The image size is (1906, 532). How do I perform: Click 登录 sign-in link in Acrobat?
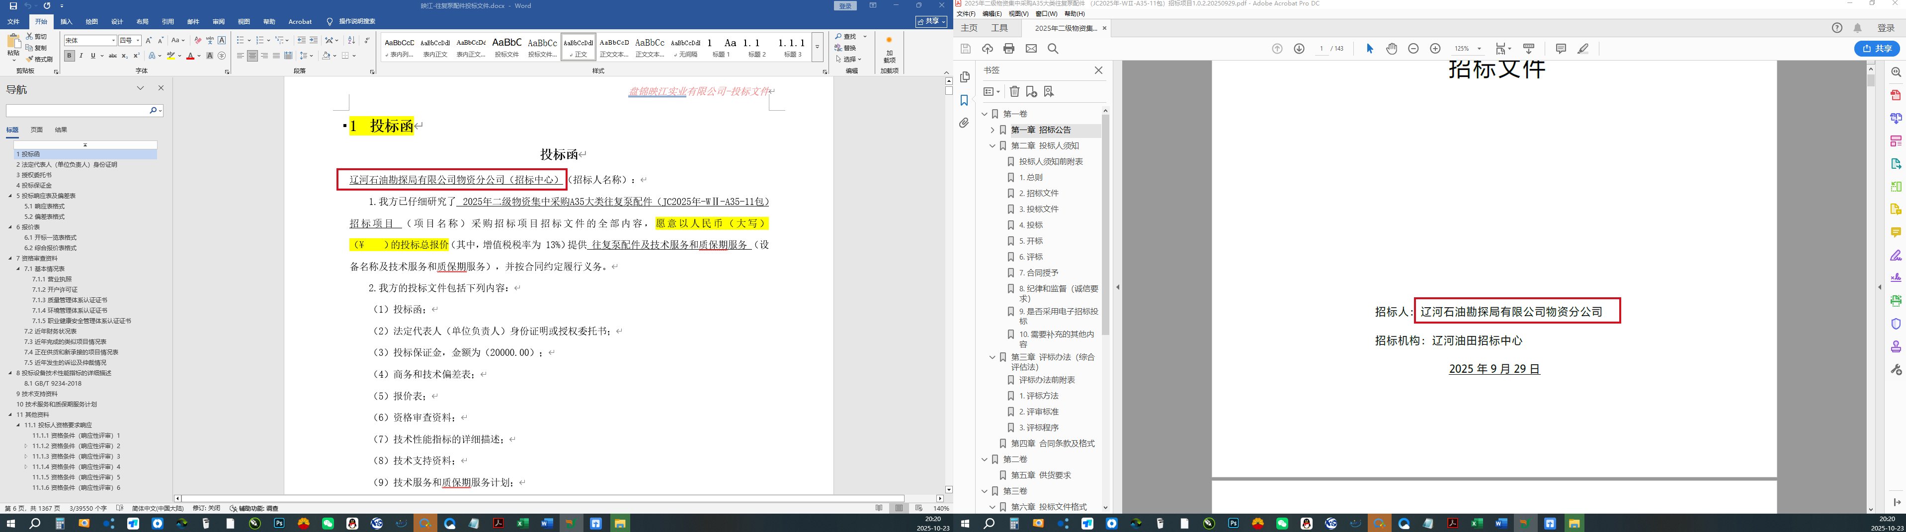(1886, 28)
